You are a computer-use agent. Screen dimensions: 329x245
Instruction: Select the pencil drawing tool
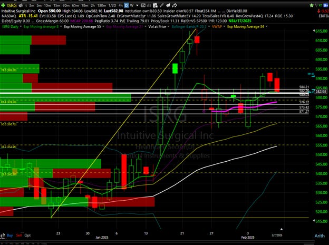point(161,5)
